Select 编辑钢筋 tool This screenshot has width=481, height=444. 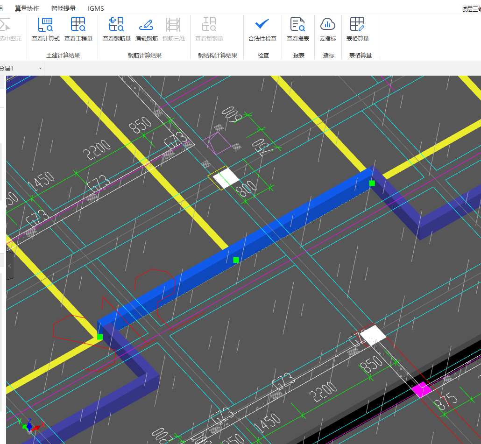(x=146, y=29)
